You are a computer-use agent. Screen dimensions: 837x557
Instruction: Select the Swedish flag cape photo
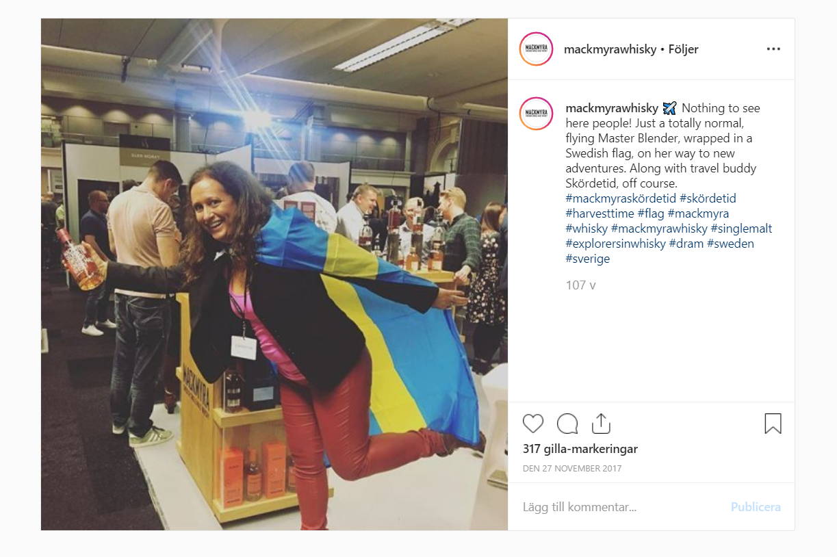[x=274, y=274]
